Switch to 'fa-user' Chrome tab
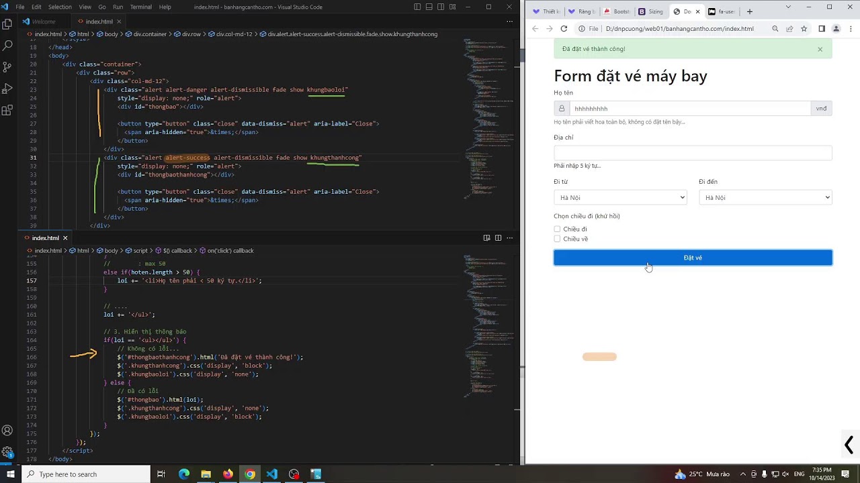 (x=722, y=11)
